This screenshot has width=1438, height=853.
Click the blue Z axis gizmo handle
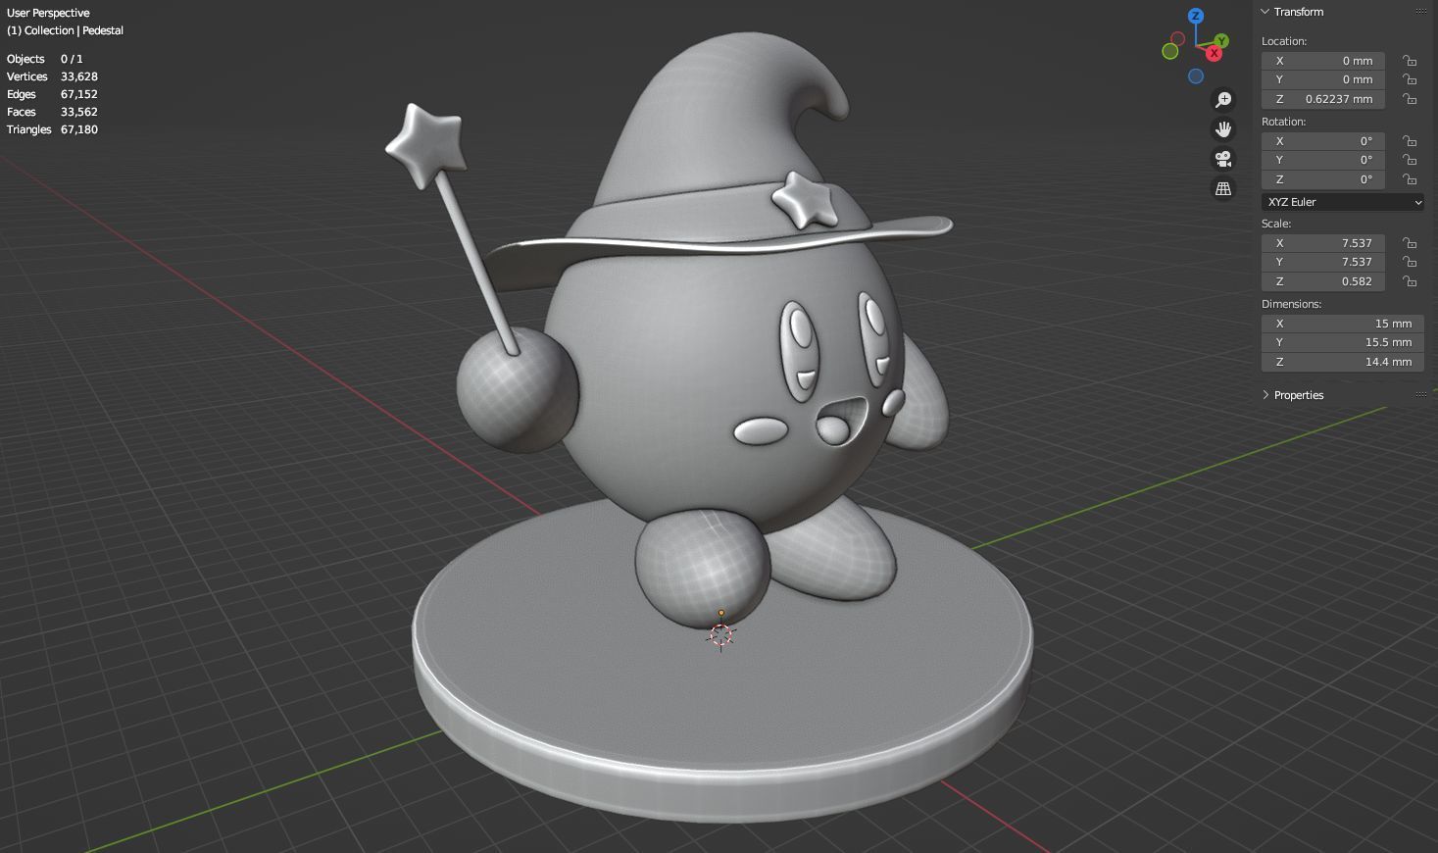click(1196, 16)
